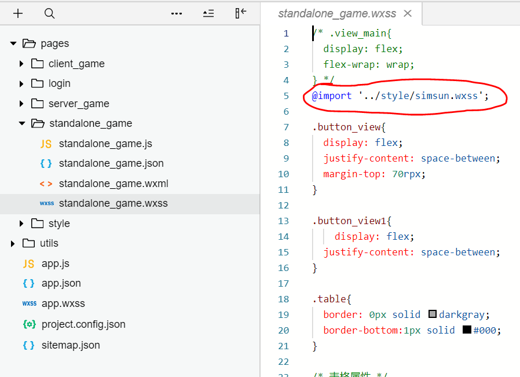Click the folder icon beside client_game

[x=37, y=64]
